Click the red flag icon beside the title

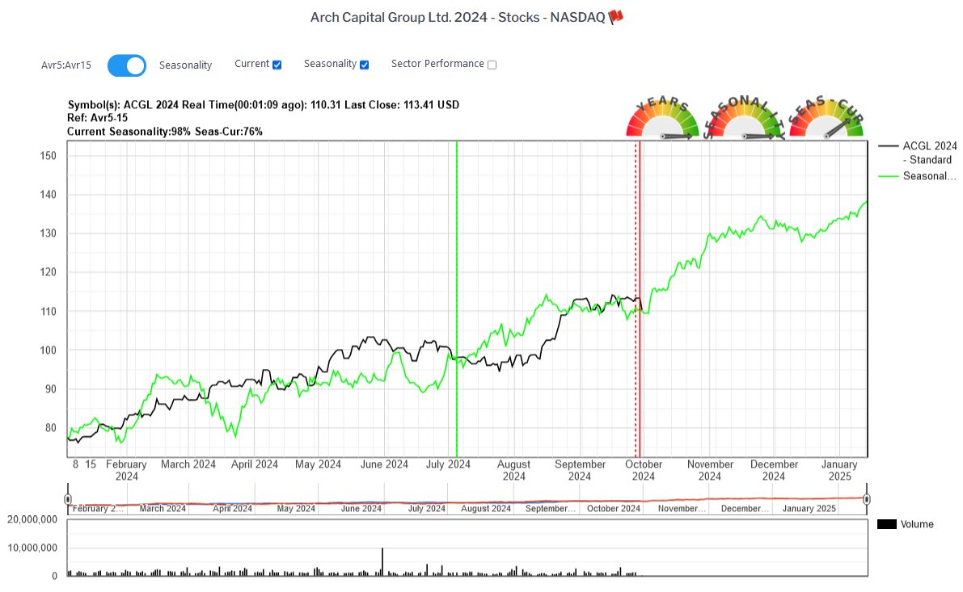[616, 17]
